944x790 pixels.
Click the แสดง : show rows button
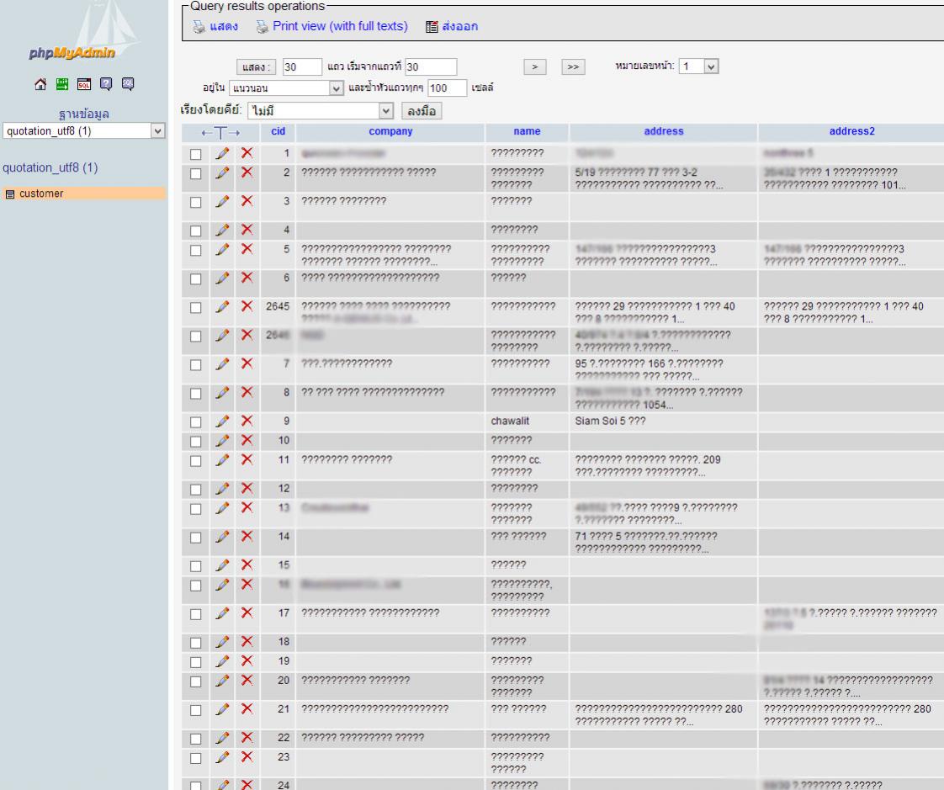pyautogui.click(x=256, y=66)
